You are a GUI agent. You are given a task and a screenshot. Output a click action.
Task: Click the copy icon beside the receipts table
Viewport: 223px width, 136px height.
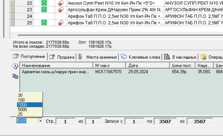tap(15, 76)
